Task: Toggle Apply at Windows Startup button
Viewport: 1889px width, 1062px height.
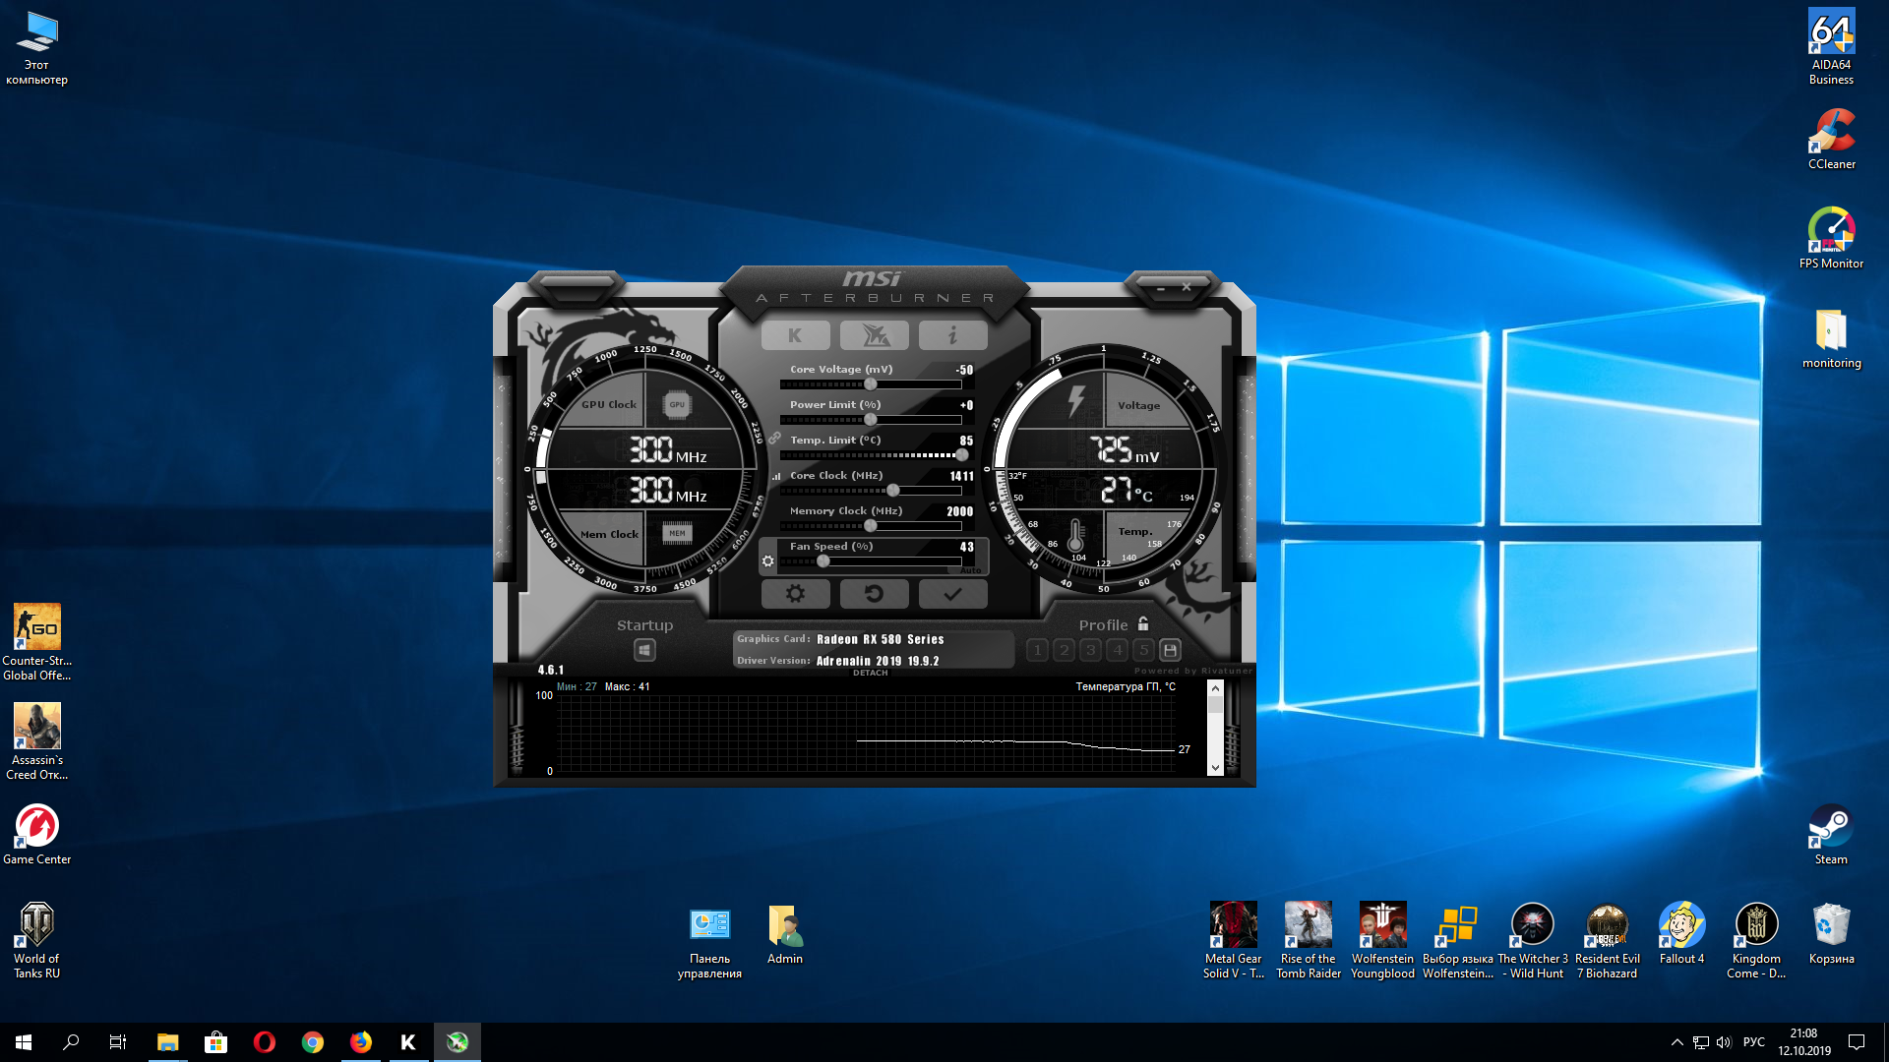Action: (x=644, y=650)
